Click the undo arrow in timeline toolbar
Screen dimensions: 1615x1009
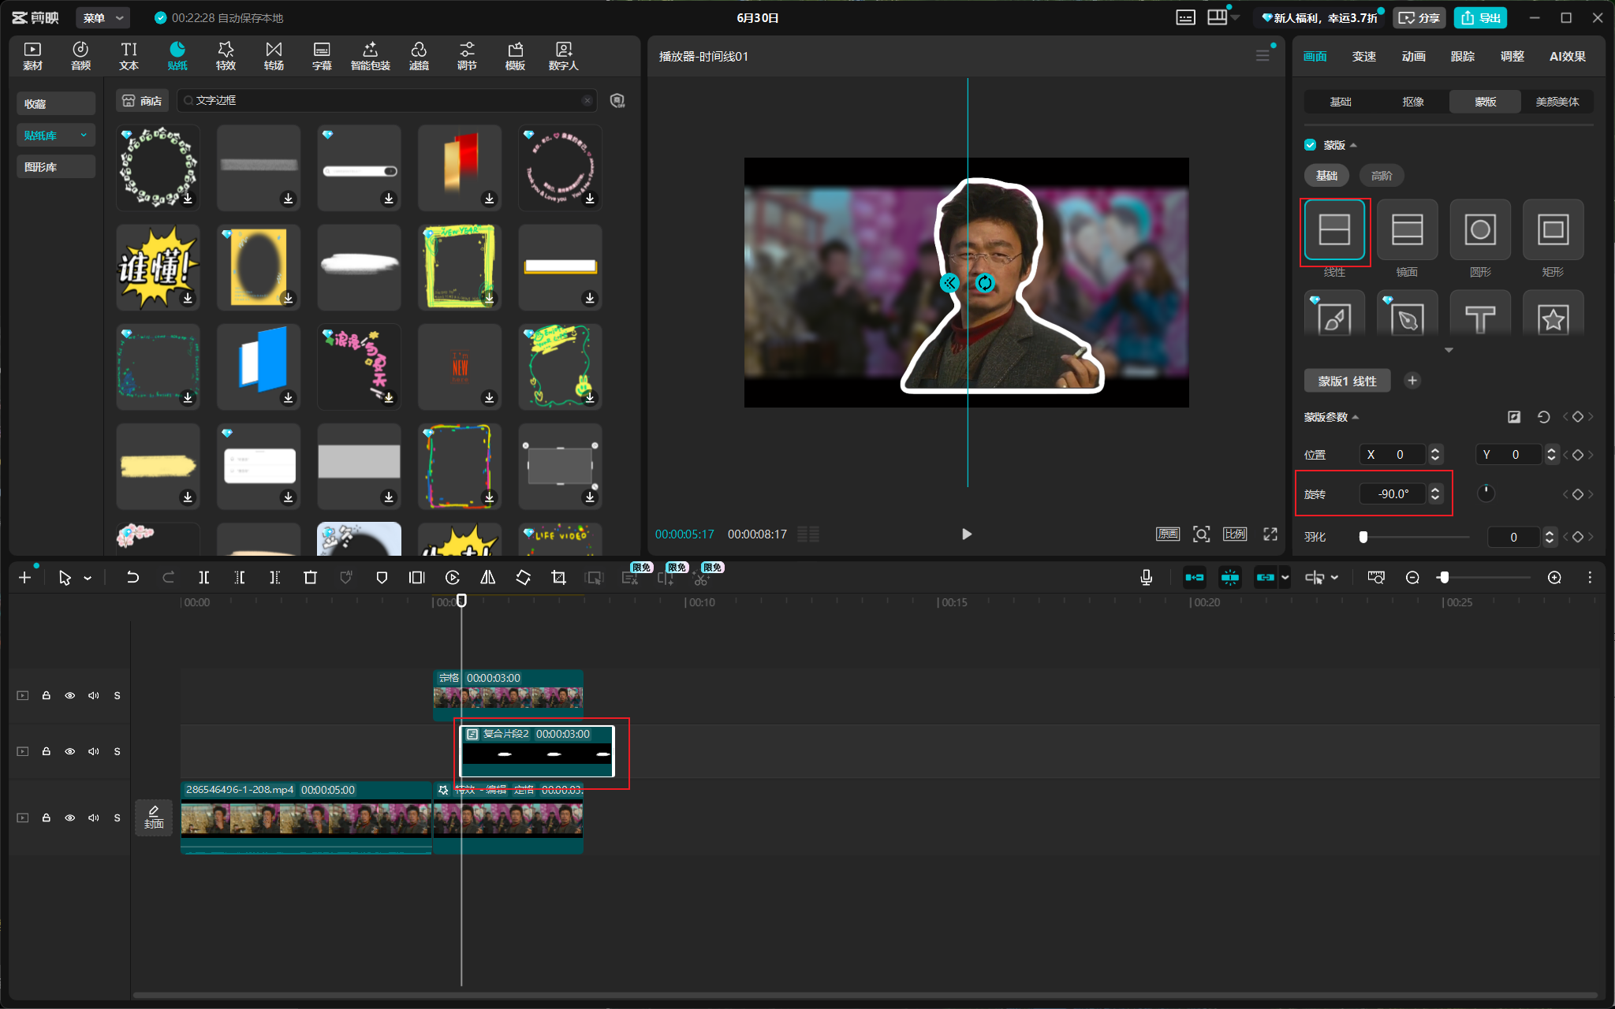132,578
